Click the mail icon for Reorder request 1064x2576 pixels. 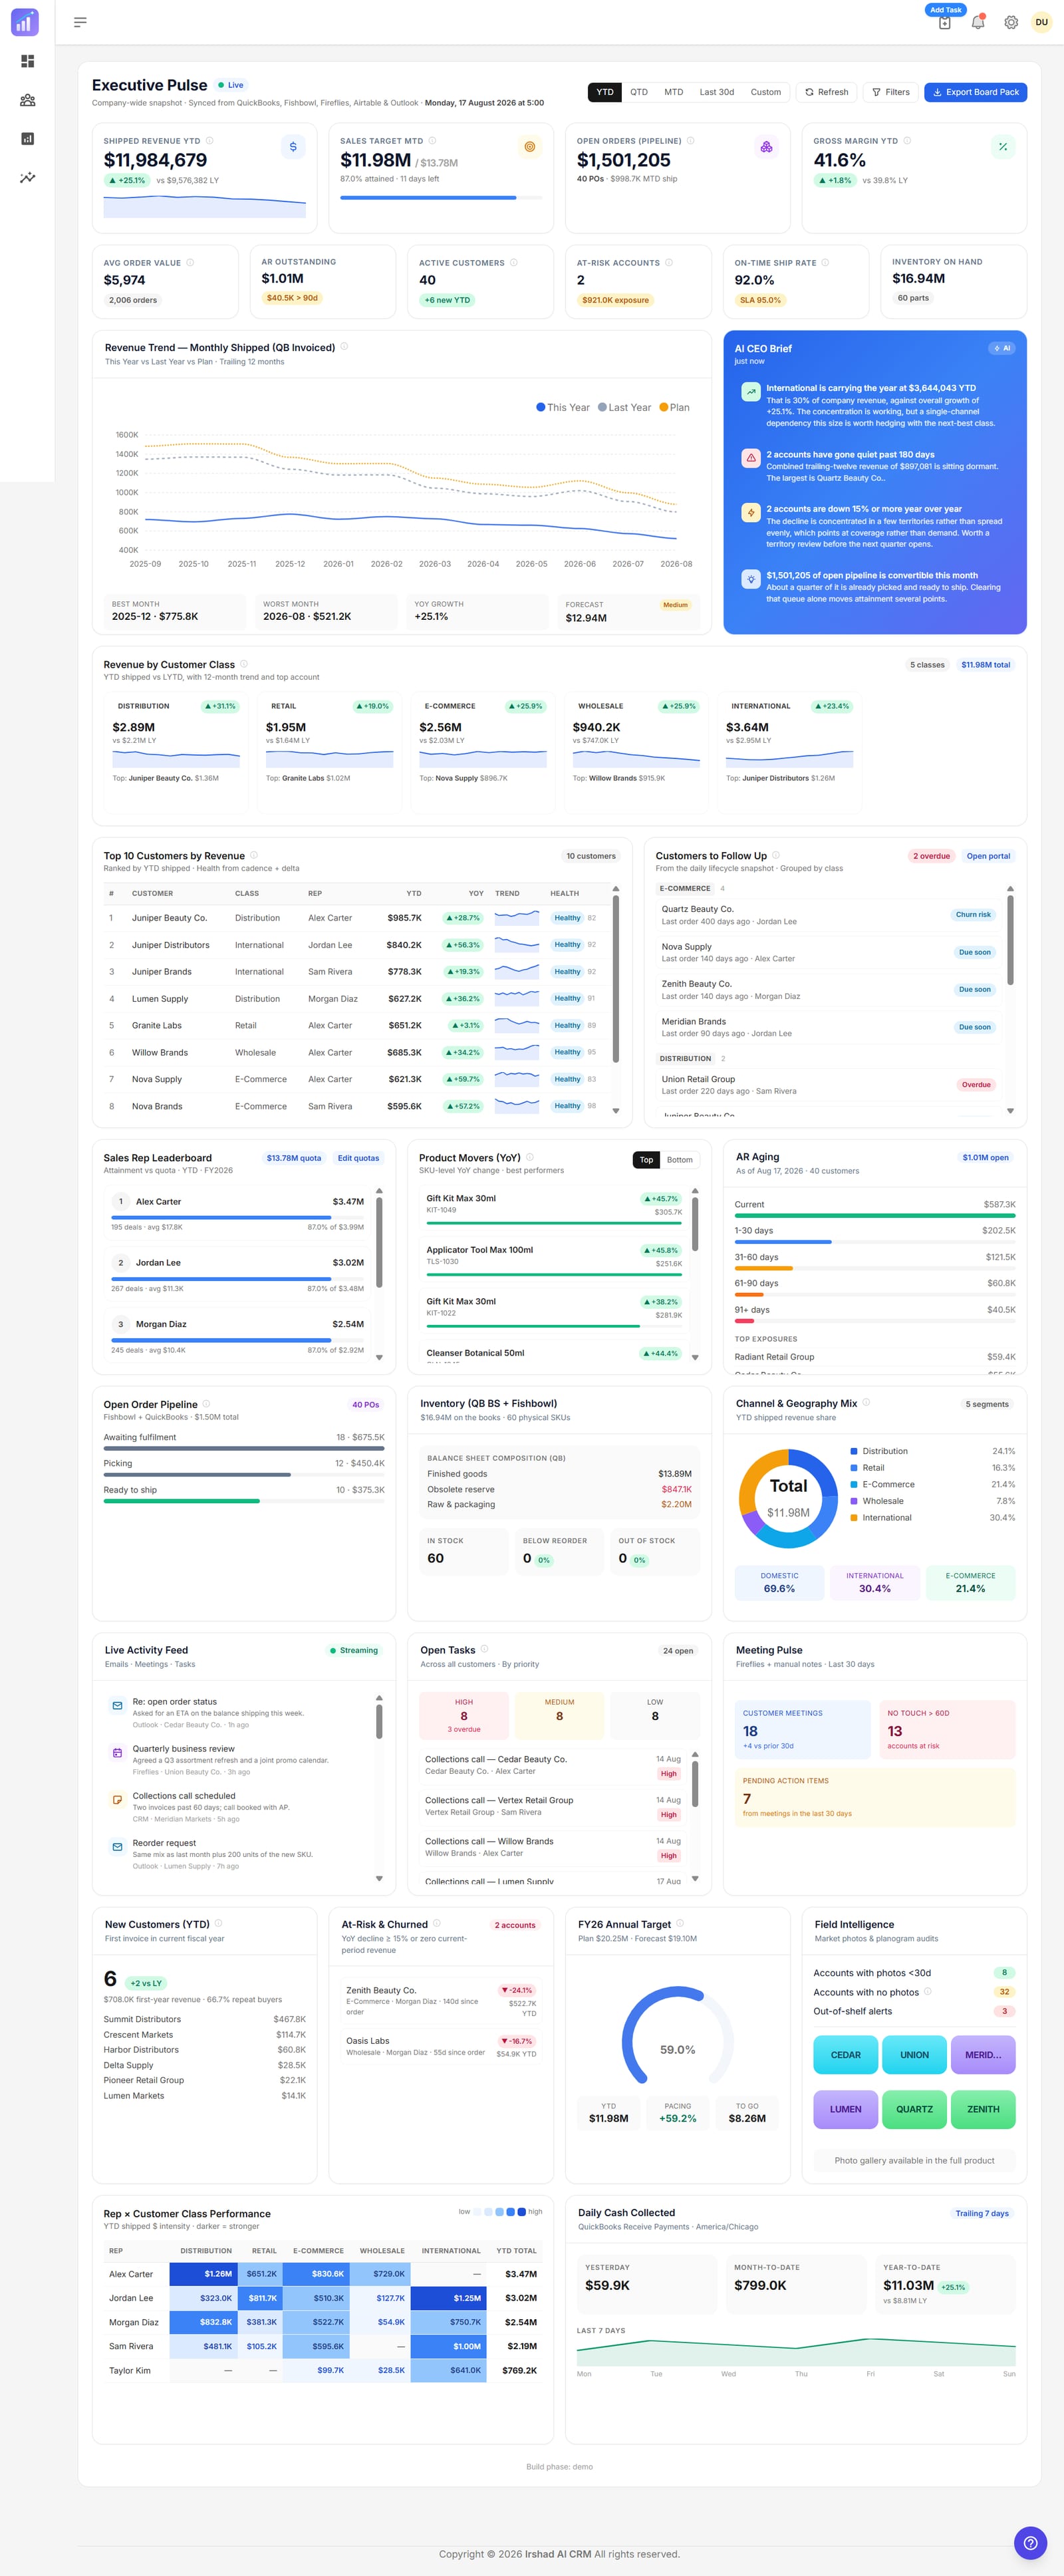[x=117, y=1847]
